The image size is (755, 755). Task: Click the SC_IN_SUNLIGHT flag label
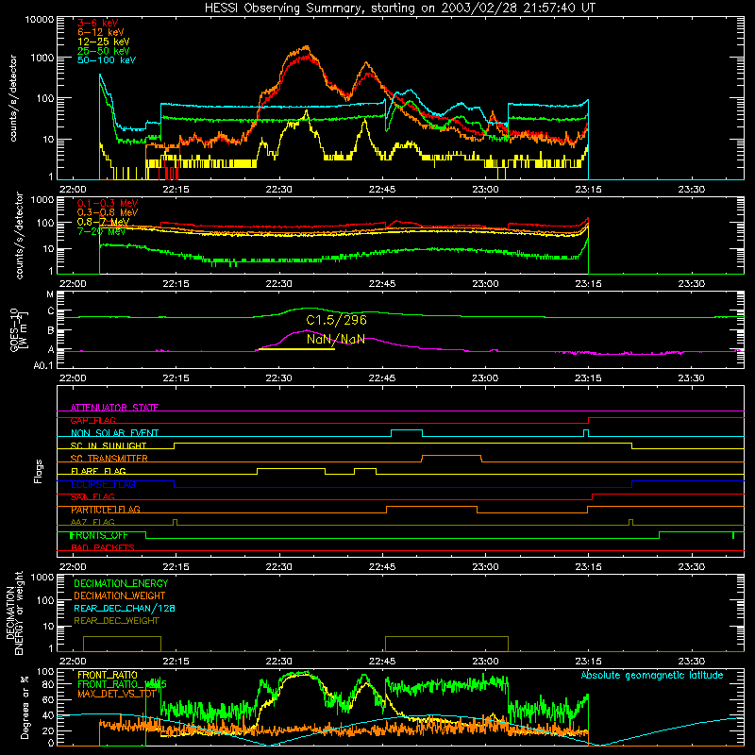click(x=109, y=445)
